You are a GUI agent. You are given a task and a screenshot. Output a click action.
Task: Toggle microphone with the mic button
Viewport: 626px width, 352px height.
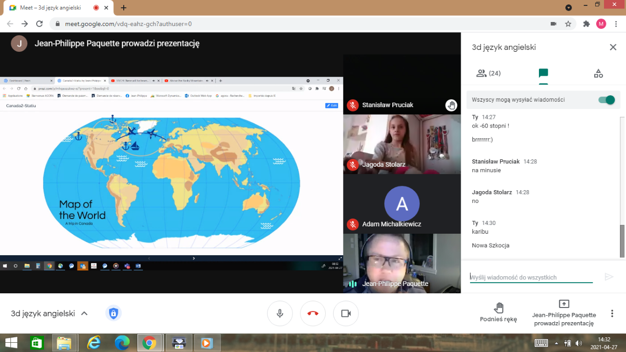pos(280,313)
